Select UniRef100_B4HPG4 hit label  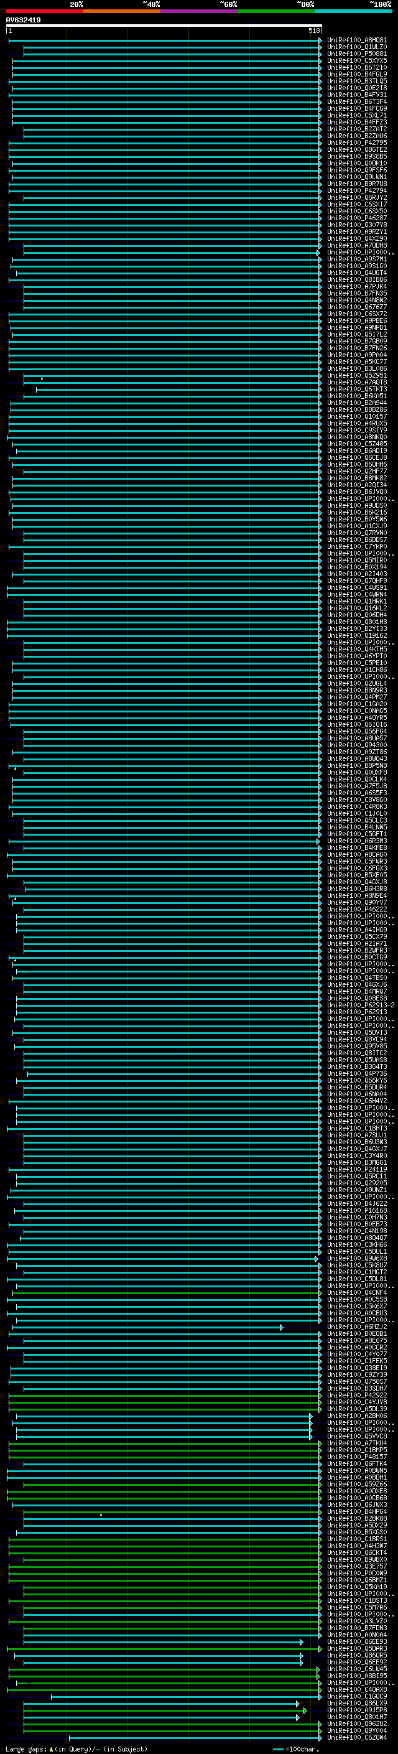357,1511
